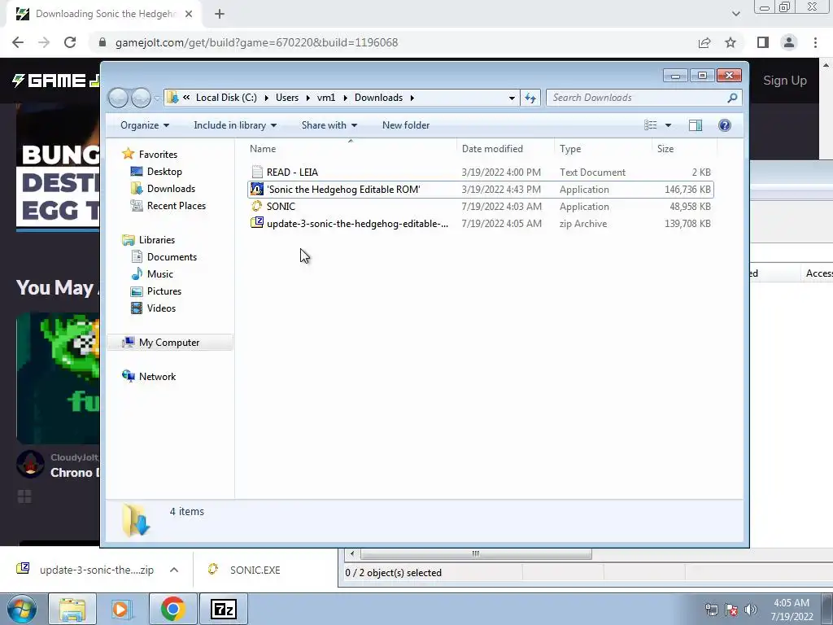This screenshot has height=625, width=833.
Task: Click vm1 in address path
Action: (x=326, y=98)
